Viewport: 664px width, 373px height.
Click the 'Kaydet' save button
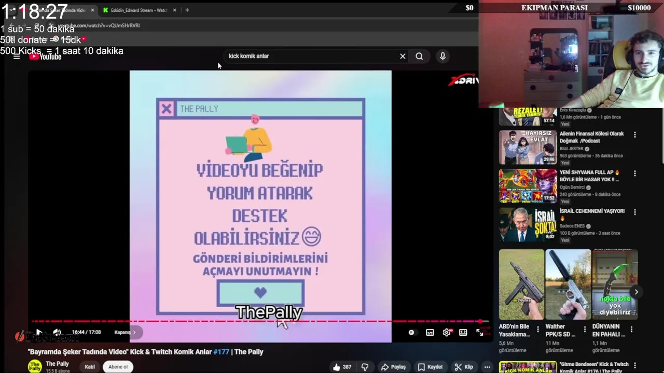[x=430, y=367]
